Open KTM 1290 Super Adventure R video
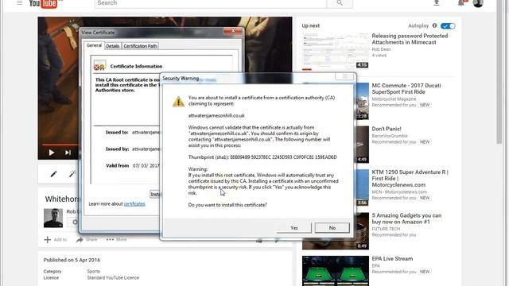The image size is (509, 286). 410,178
